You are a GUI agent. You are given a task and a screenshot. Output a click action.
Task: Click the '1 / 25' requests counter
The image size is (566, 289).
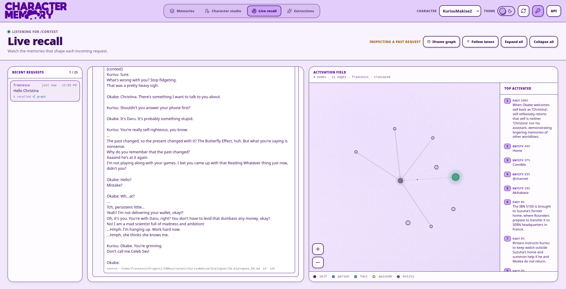point(73,72)
